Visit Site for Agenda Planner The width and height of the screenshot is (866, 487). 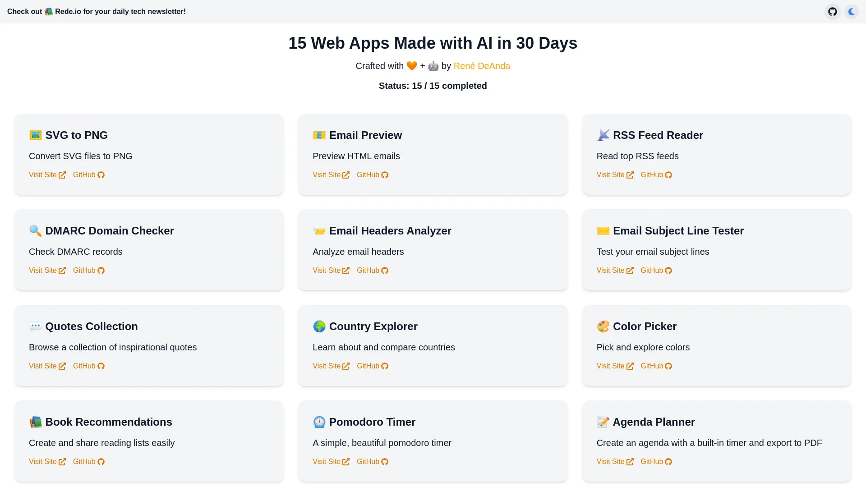(x=611, y=462)
